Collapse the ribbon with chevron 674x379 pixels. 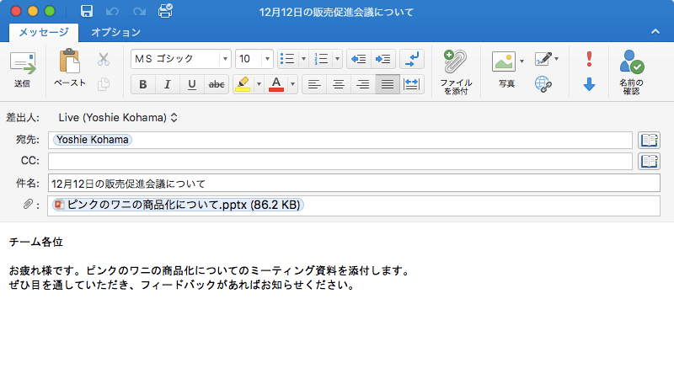[655, 31]
